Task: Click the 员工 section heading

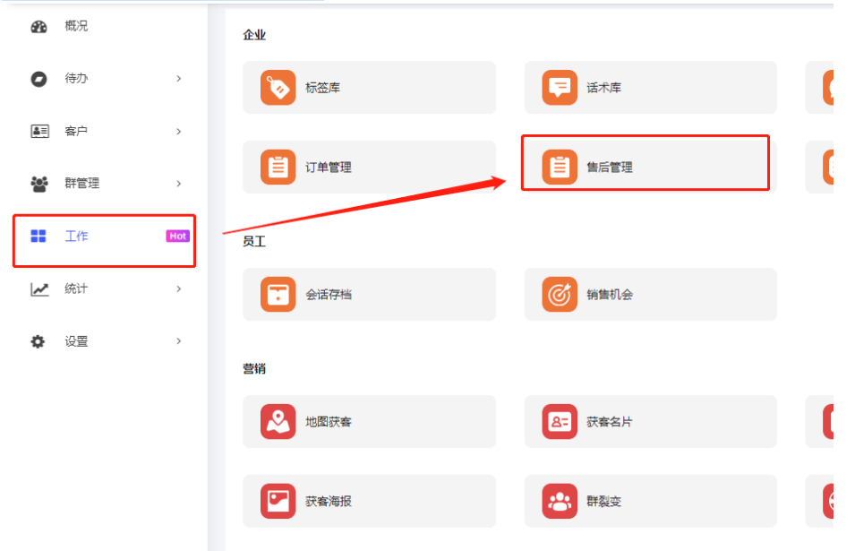Action: pyautogui.click(x=254, y=241)
